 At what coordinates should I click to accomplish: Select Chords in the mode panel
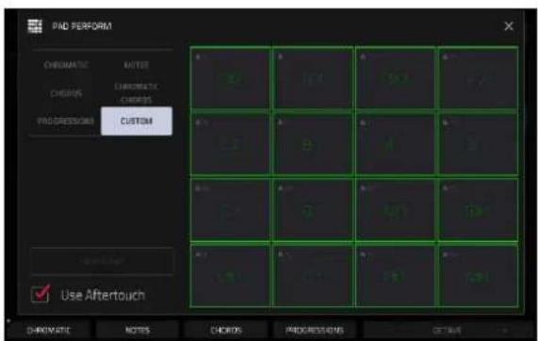pos(66,93)
